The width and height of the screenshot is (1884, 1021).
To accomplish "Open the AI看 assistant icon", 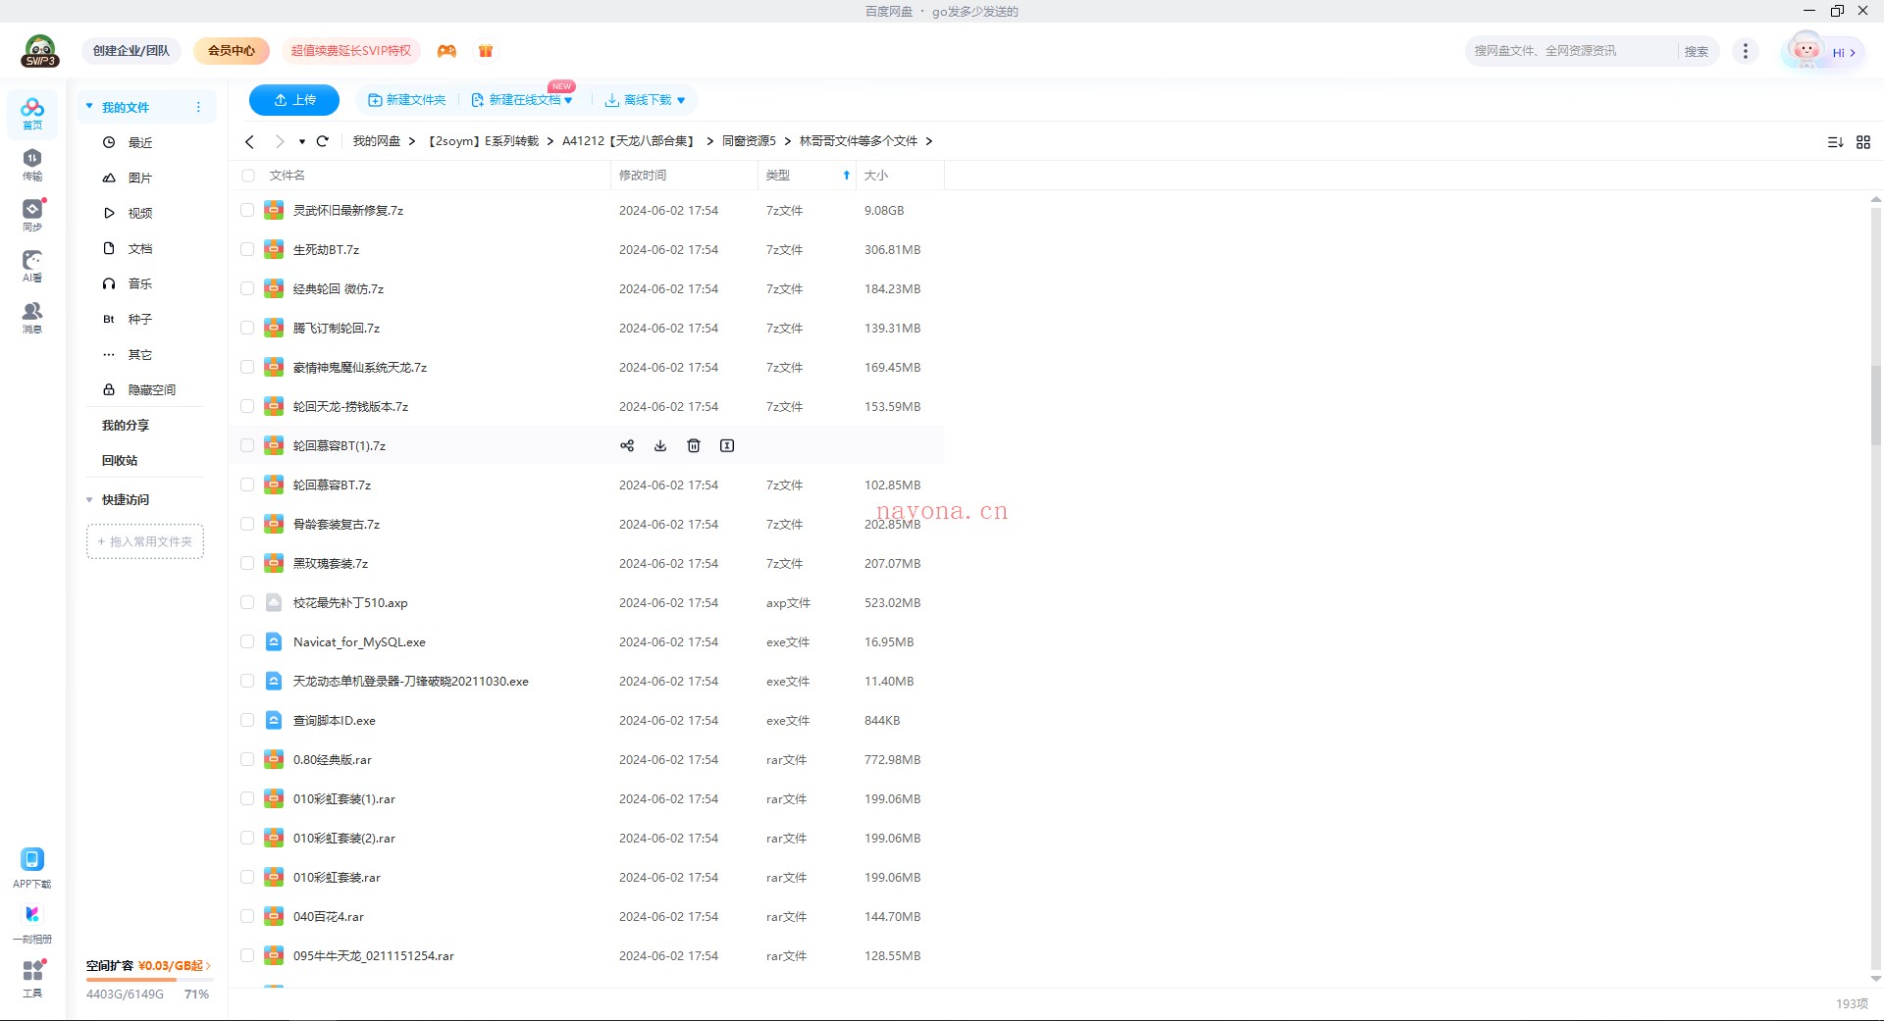I will click(32, 266).
